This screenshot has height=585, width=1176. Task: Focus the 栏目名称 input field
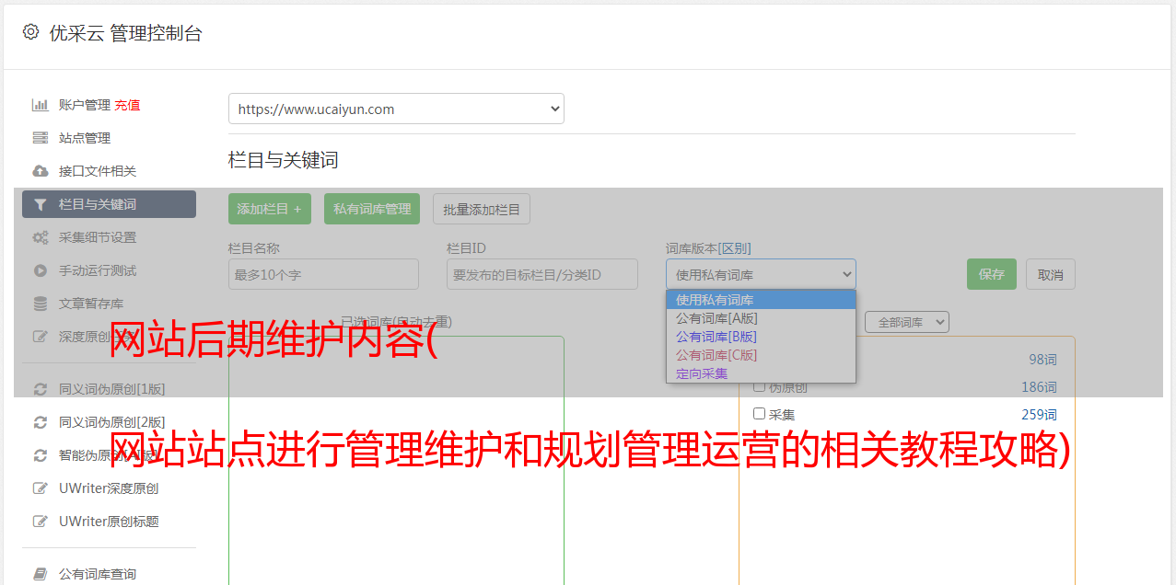click(x=323, y=274)
